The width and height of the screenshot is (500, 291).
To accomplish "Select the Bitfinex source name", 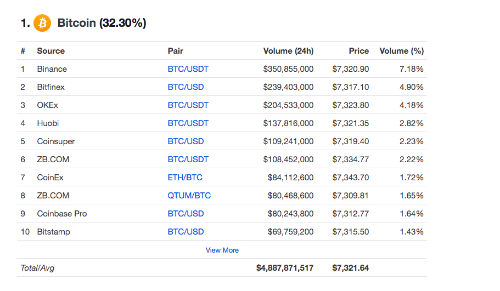I will click(x=50, y=87).
